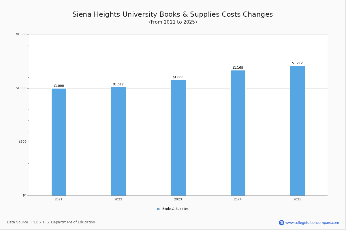The image size is (346, 230).
Task: Click the CTC logo icon
Action: [x=281, y=223]
